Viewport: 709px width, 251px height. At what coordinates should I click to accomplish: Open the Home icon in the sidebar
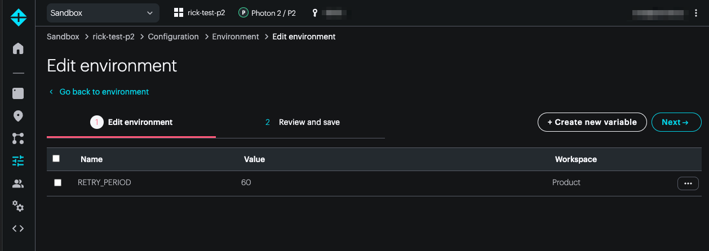coord(18,48)
